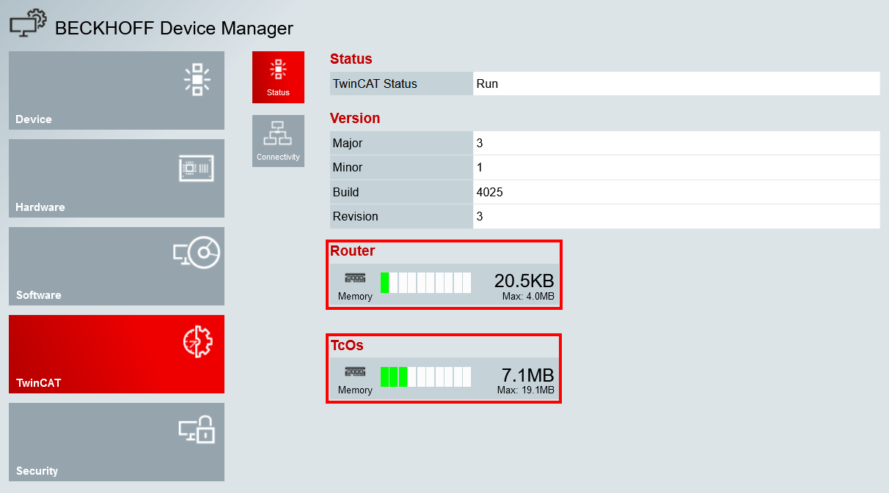
Task: Click the BECKHOFF Device Manager title
Action: click(174, 29)
